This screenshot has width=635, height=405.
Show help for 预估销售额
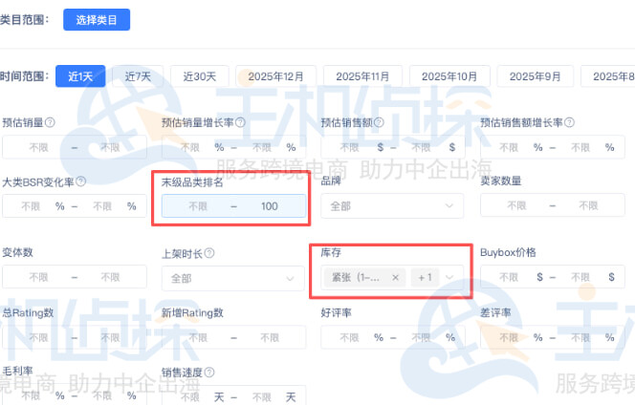[x=379, y=122]
